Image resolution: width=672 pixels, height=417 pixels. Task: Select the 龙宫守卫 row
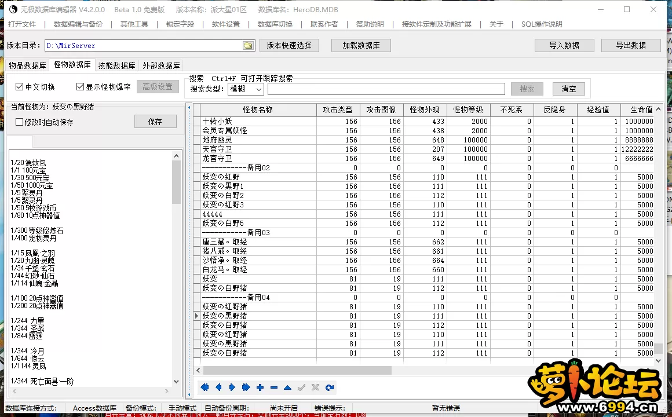[x=428, y=159]
